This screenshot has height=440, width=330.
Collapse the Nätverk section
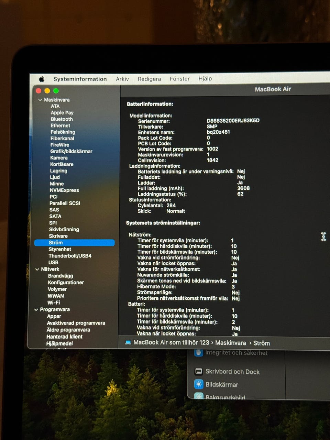point(37,269)
